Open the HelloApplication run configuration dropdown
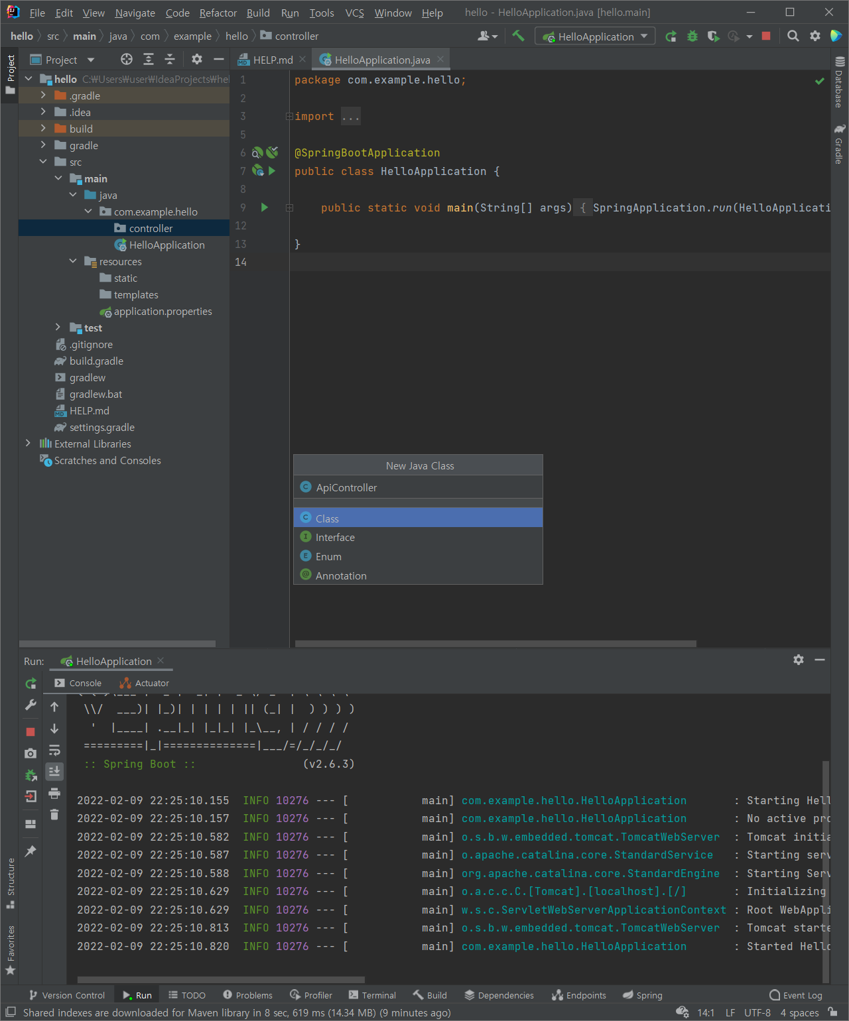This screenshot has width=849, height=1021. coord(595,36)
